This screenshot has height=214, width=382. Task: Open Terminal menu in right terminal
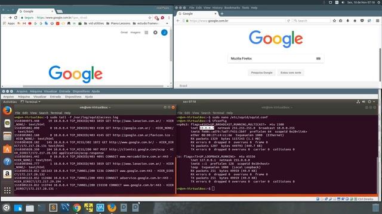(218, 113)
